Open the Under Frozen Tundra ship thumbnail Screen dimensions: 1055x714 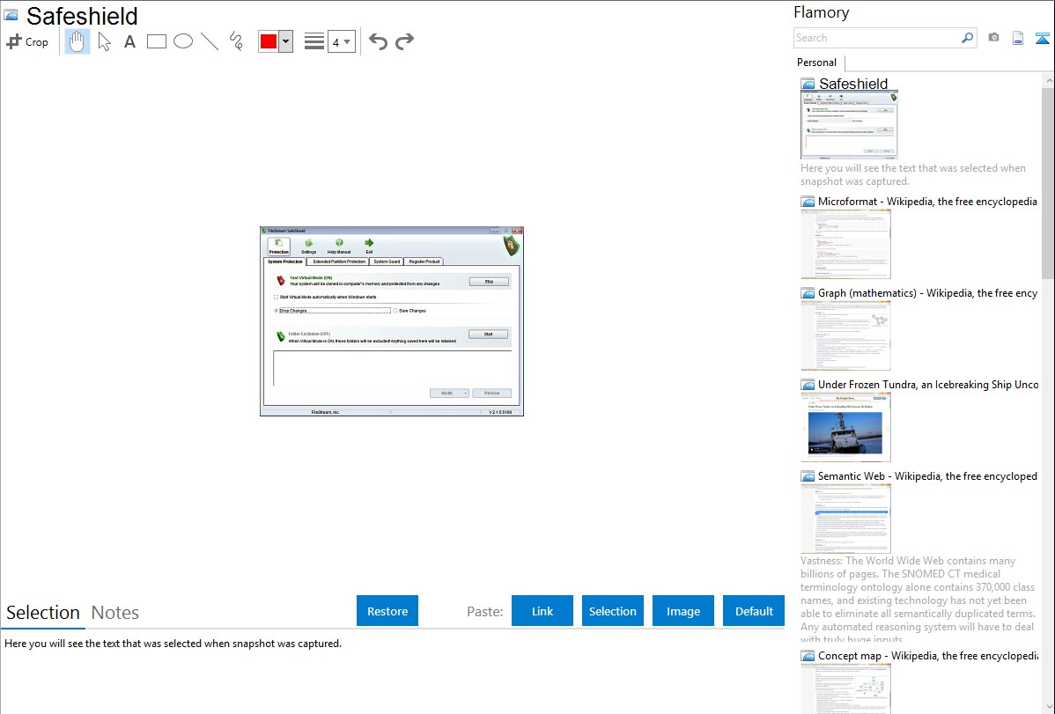click(845, 427)
